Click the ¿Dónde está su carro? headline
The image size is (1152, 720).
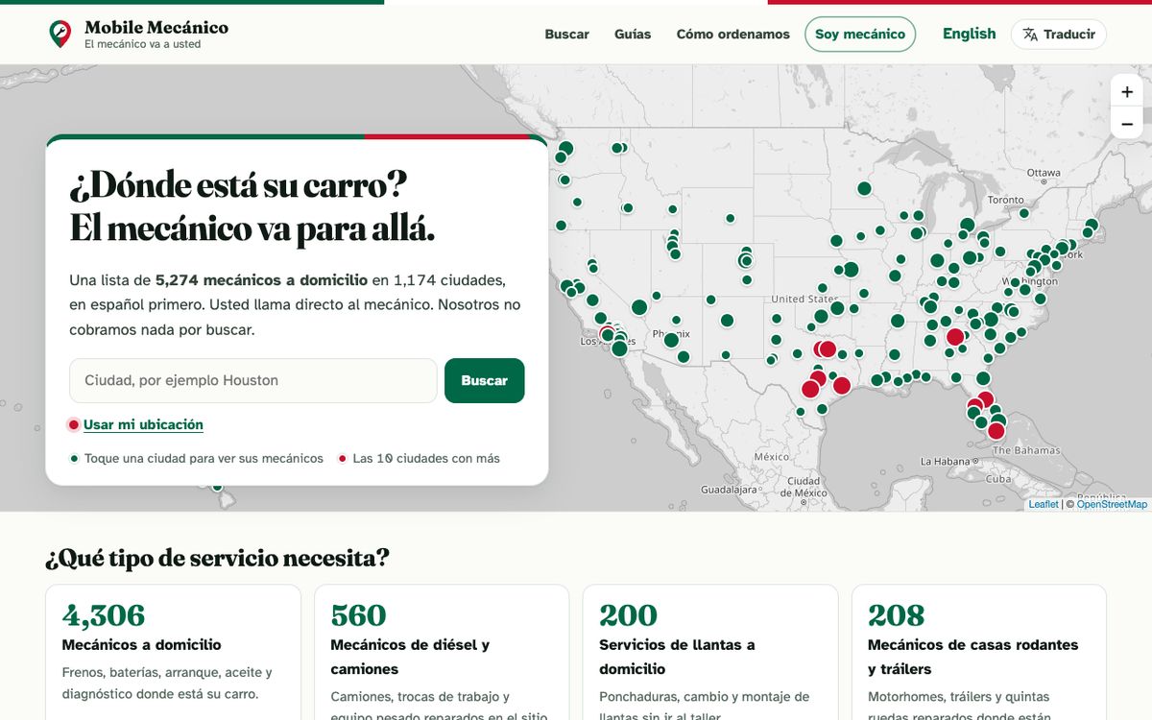[238, 184]
